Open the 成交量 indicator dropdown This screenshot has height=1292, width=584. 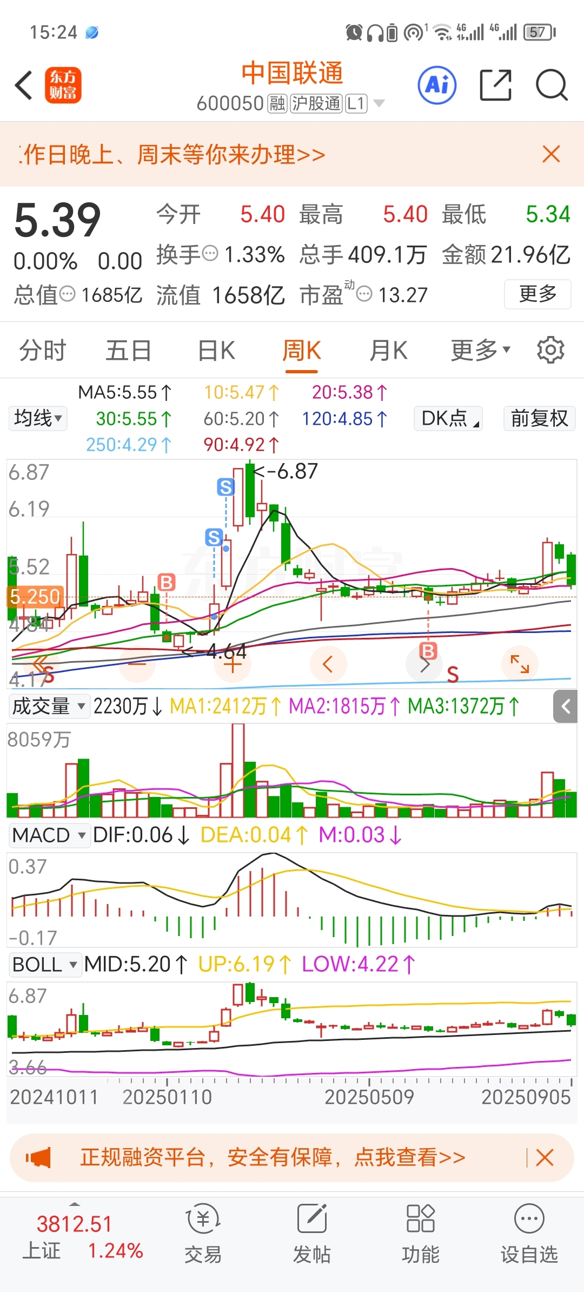(x=49, y=706)
